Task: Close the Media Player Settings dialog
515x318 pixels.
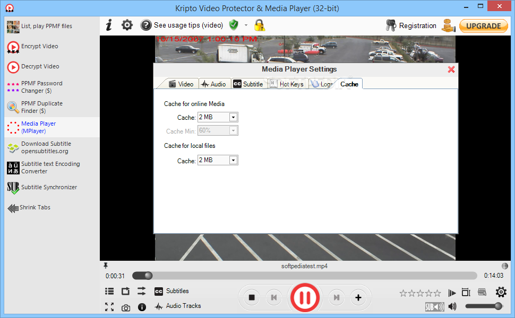Action: pyautogui.click(x=451, y=69)
